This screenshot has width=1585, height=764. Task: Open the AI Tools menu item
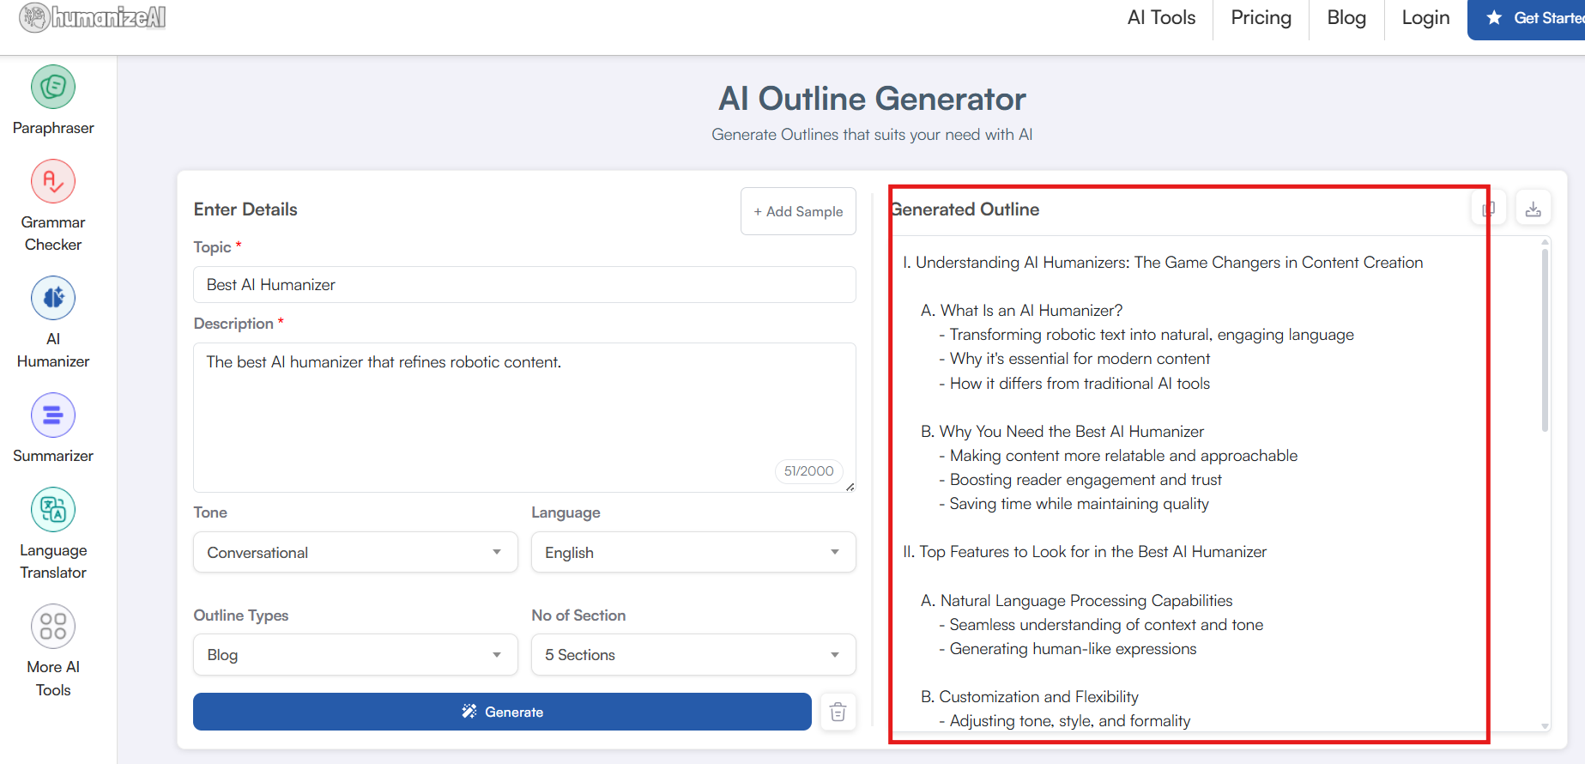(1160, 18)
